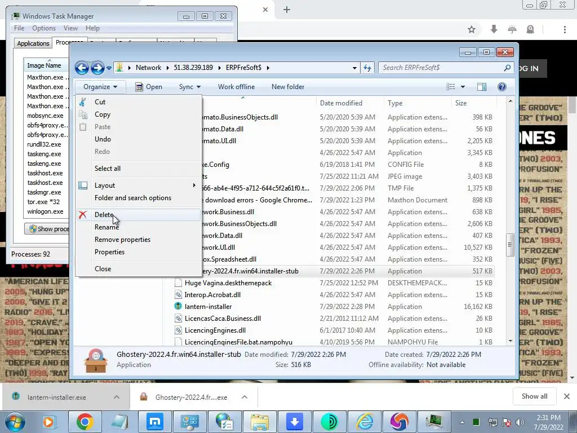Click lantern-installer file icon
The width and height of the screenshot is (577, 433).
[178, 306]
